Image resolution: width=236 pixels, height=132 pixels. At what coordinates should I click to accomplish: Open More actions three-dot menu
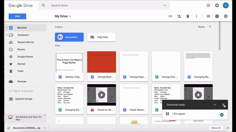pos(197,16)
